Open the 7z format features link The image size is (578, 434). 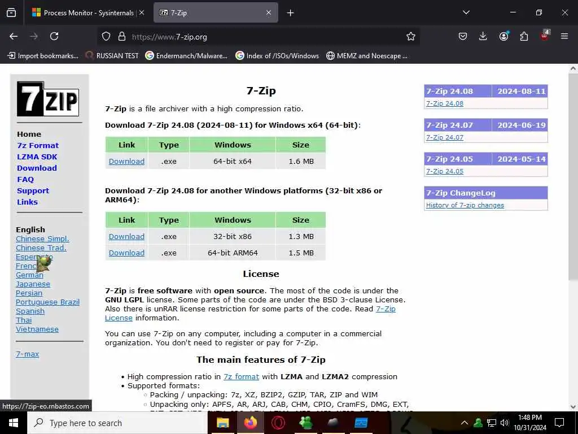click(x=241, y=377)
